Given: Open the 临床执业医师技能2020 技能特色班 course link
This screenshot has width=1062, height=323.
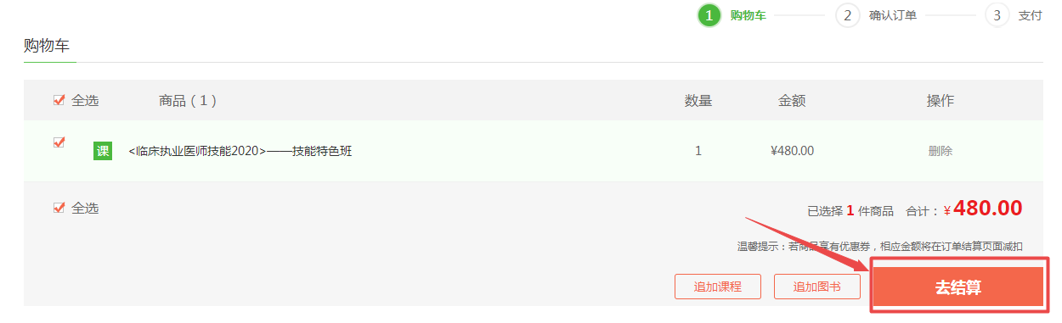Looking at the screenshot, I should (240, 151).
